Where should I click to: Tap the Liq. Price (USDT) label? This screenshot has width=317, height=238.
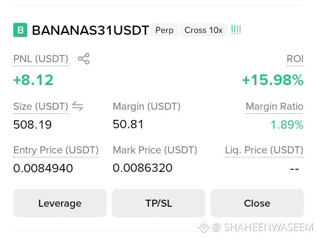click(x=264, y=150)
